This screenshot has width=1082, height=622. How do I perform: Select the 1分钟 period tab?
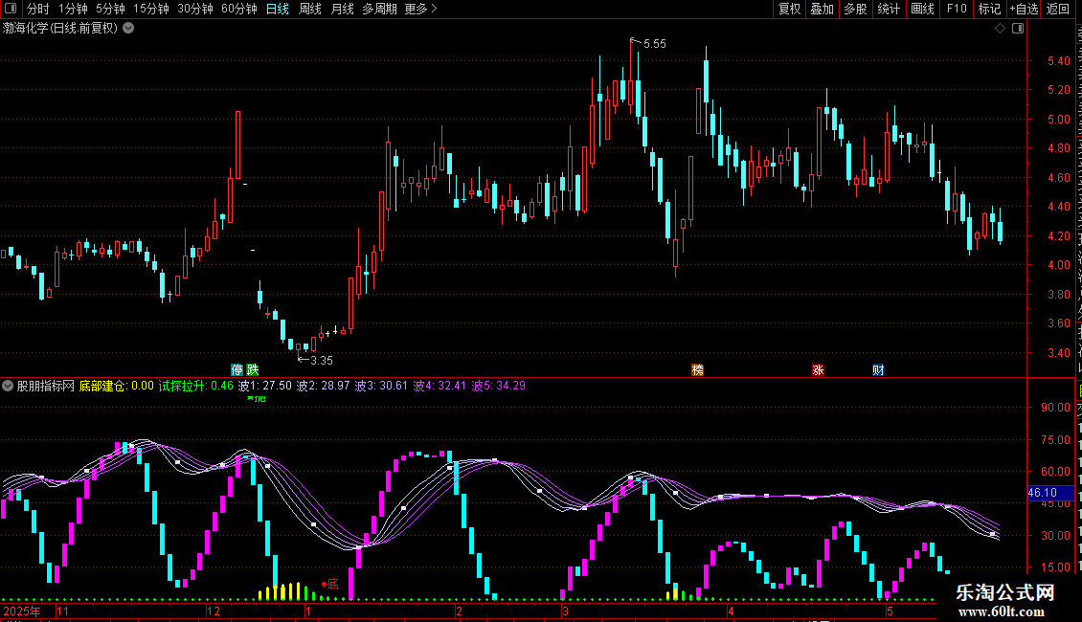point(73,9)
